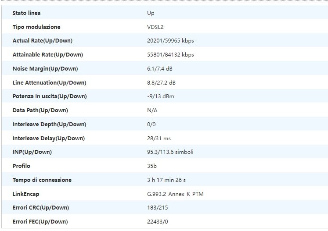Click the Actual Rate(Up/Down) label
The width and height of the screenshot is (328, 231).
tap(42, 41)
